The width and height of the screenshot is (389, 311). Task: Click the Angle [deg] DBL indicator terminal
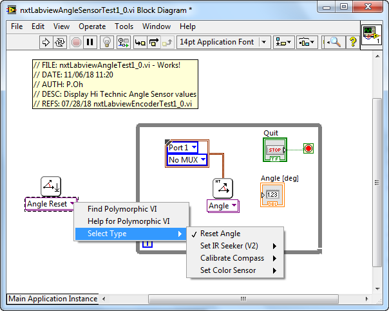point(272,195)
